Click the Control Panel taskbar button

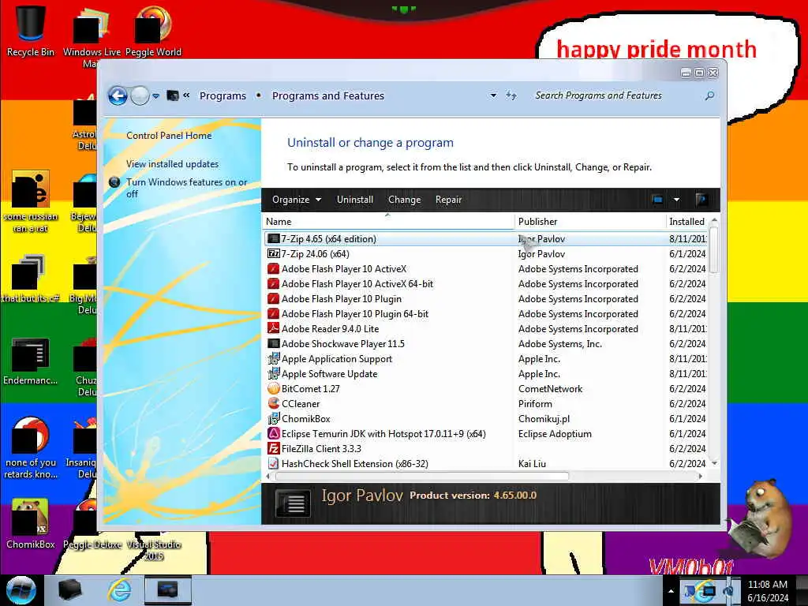[167, 590]
